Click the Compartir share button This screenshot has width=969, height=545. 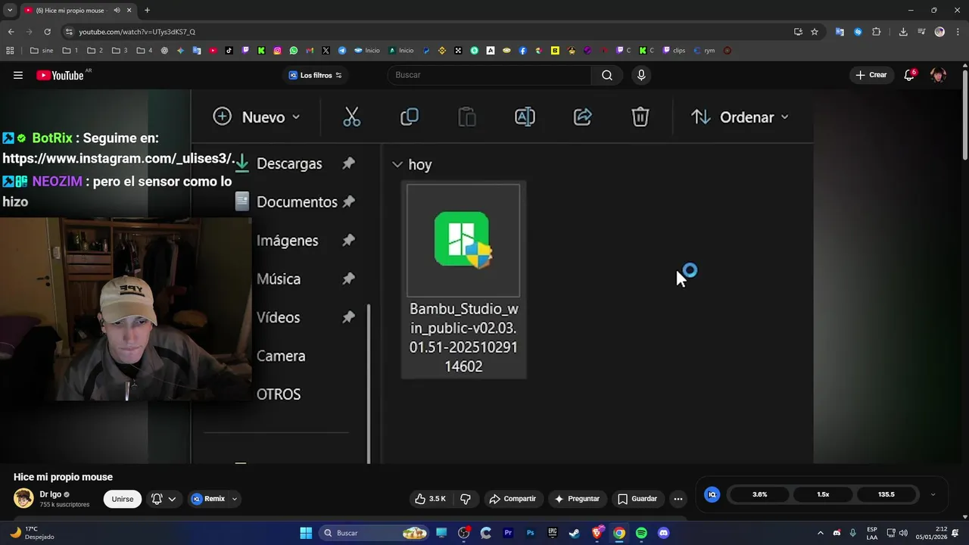coord(513,499)
